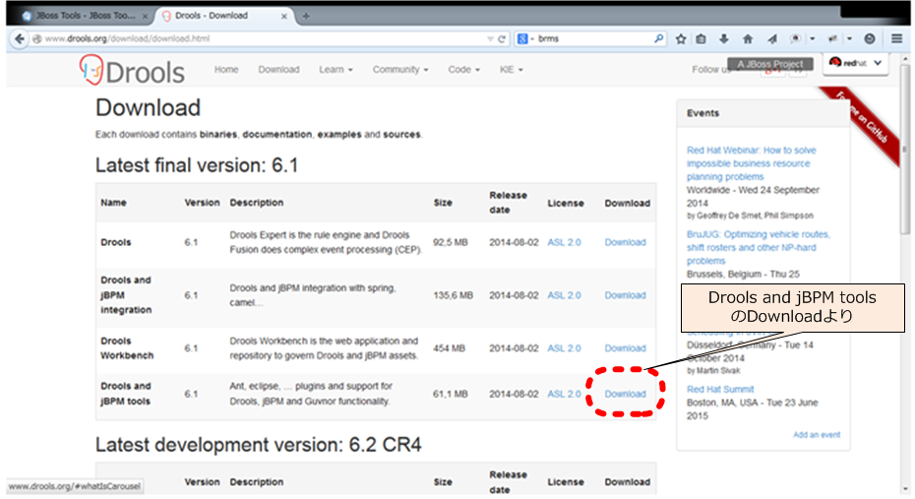Open ASL 2.0 license for Drools row
This screenshot has height=499, width=915.
click(564, 242)
